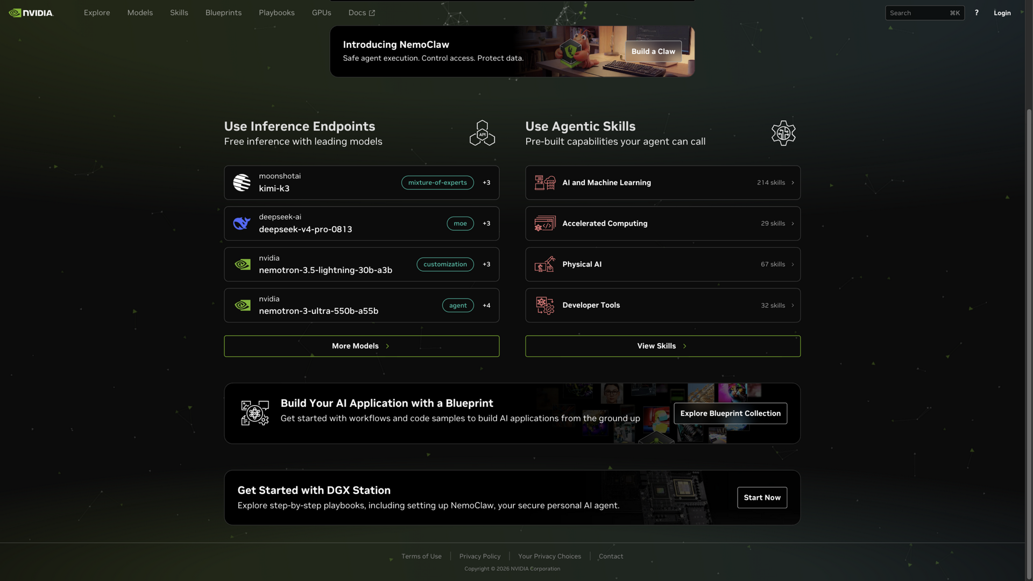1033x581 pixels.
Task: Click the Search input field
Action: point(924,13)
